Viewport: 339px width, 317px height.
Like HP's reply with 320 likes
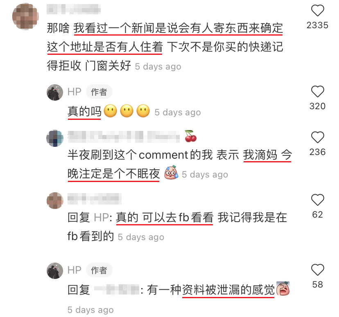tap(317, 91)
